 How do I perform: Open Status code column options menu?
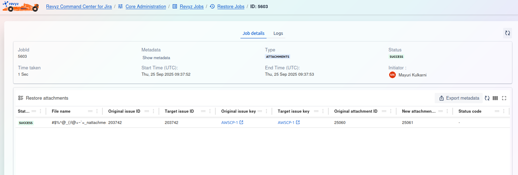(504, 111)
